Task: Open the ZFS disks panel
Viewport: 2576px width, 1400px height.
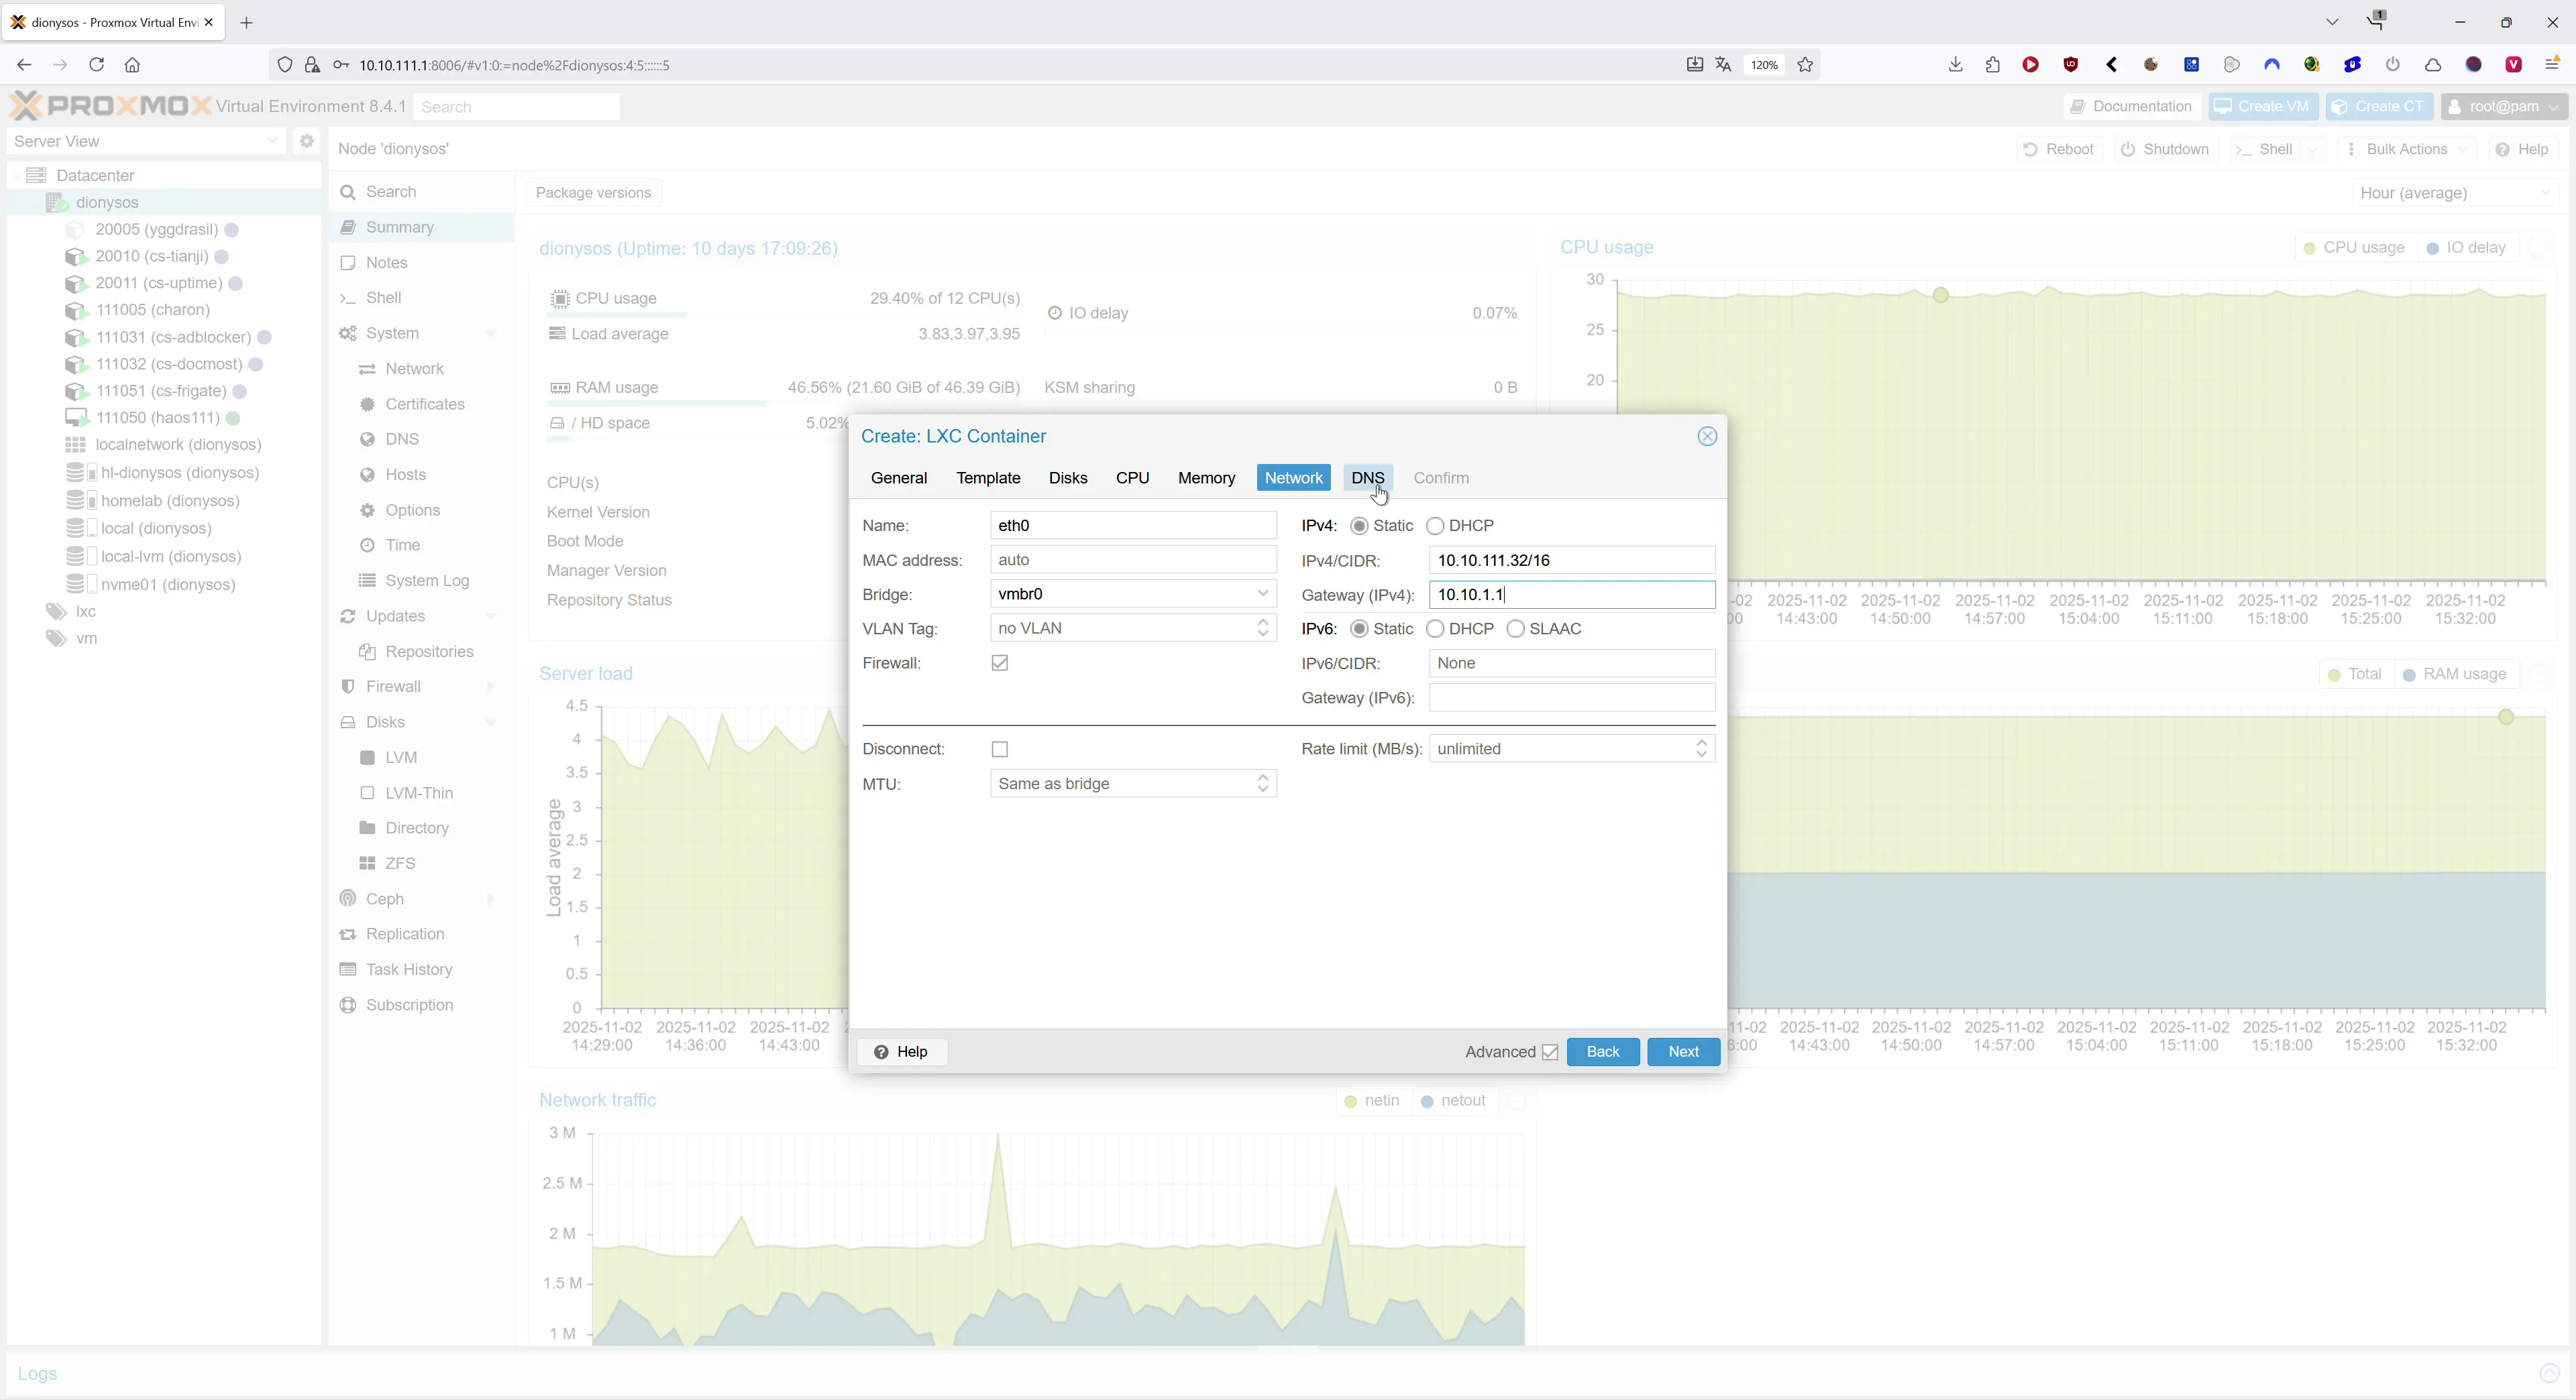Action: tap(400, 864)
